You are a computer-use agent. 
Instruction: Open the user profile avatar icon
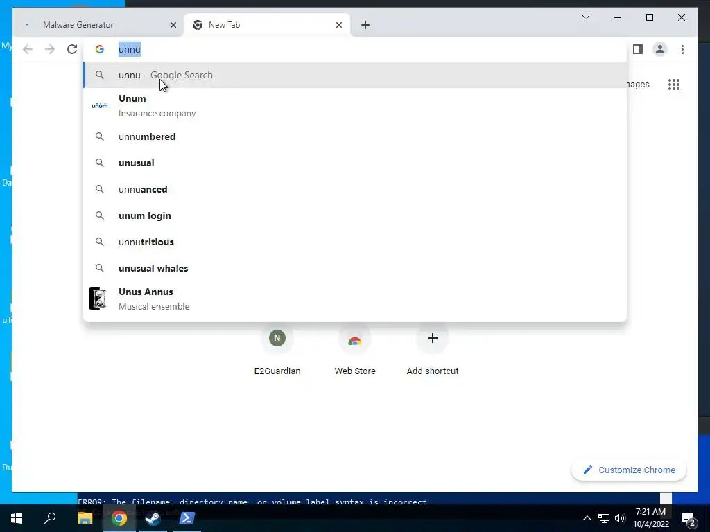pyautogui.click(x=660, y=49)
